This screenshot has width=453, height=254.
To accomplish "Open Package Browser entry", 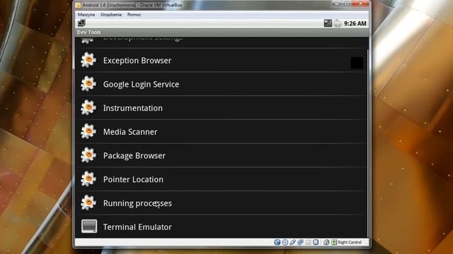I will coord(221,155).
